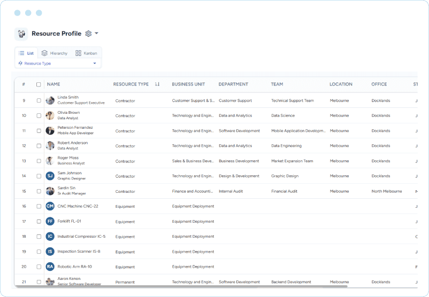Select the checkbox for Sardin Sin
This screenshot has width=429, height=297.
pos(39,191)
